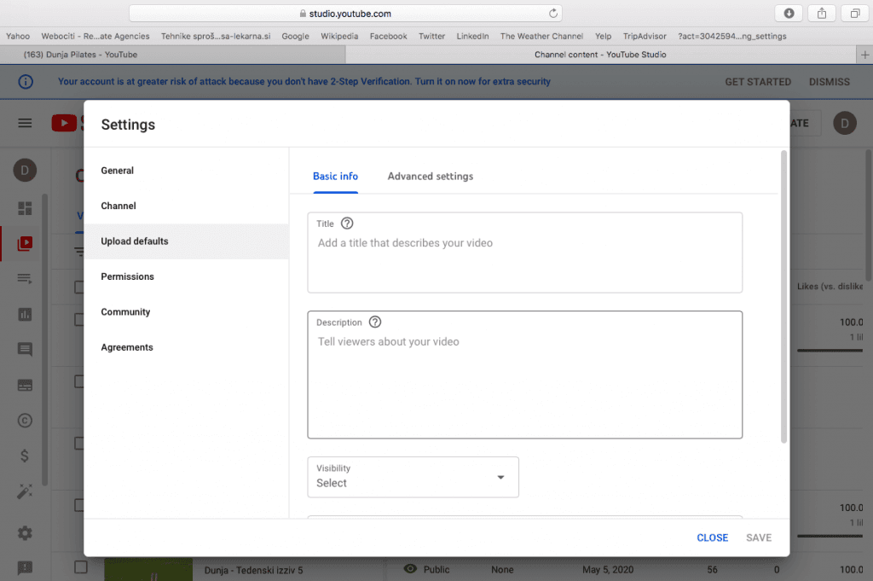Open the Customization magic wand icon
The width and height of the screenshot is (873, 581).
[x=25, y=491]
